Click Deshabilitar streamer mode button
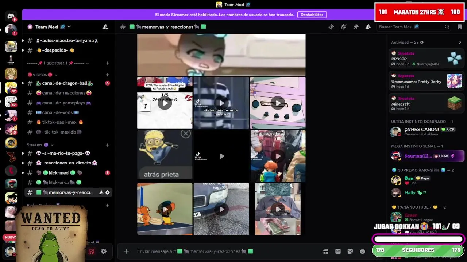Viewport: 467px width, 262px height. [x=312, y=15]
